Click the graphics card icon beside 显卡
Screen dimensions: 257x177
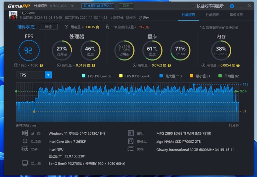coord(25,149)
